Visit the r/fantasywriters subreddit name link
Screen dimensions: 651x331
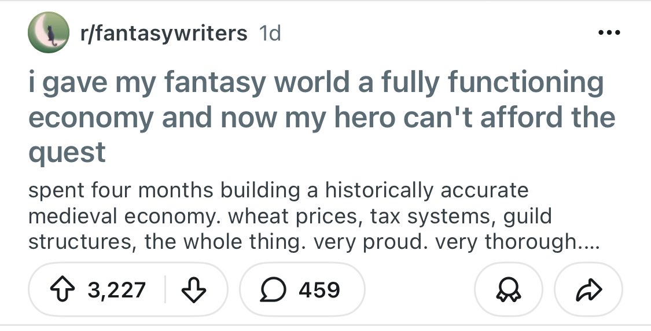click(x=163, y=33)
